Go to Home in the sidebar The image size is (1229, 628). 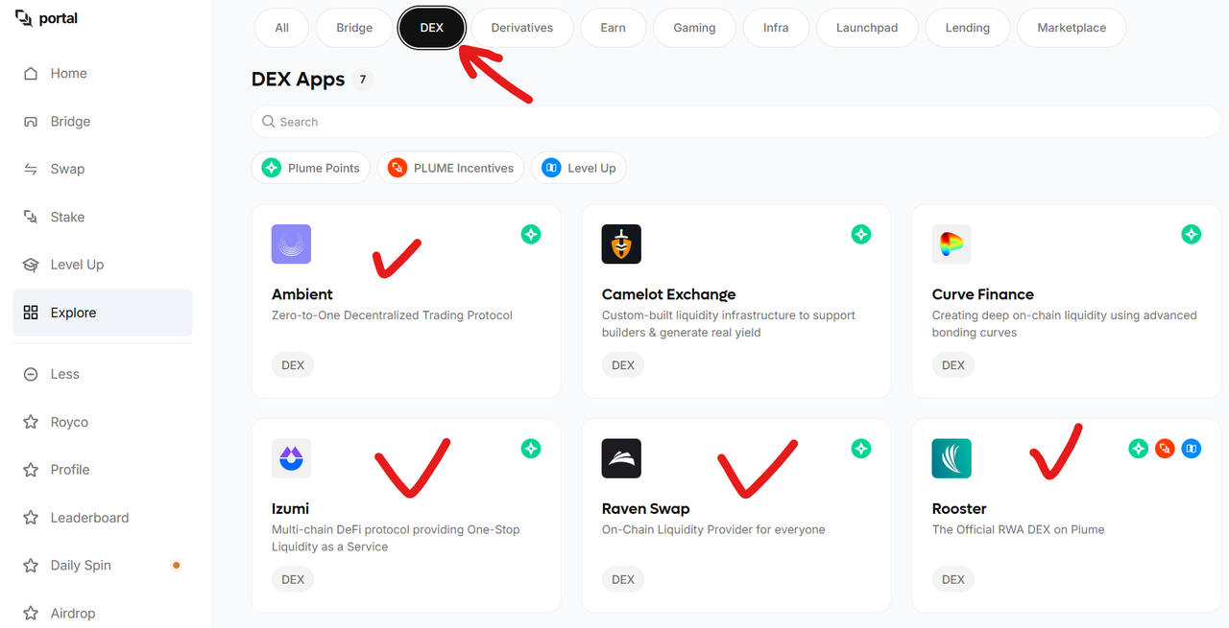pyautogui.click(x=103, y=74)
